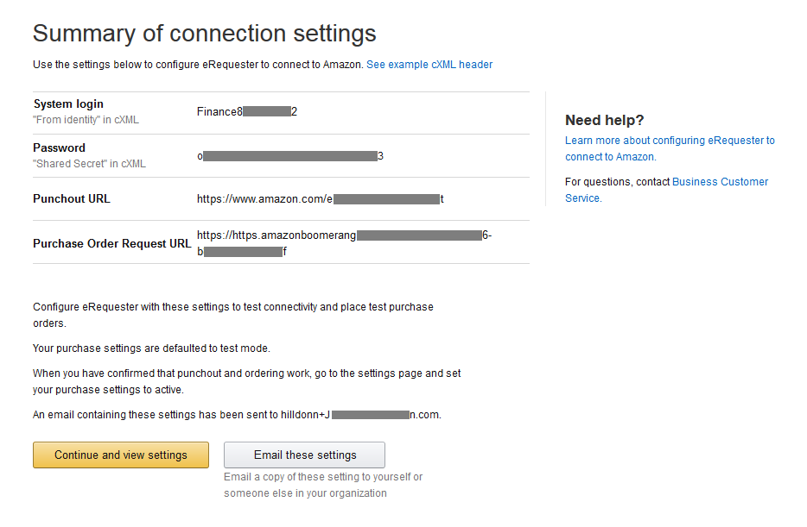Click the "defaulted to test mode" sentence

tap(151, 348)
